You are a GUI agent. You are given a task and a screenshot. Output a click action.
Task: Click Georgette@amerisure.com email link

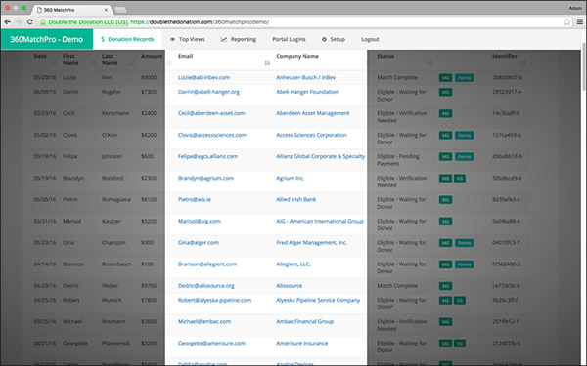point(211,344)
